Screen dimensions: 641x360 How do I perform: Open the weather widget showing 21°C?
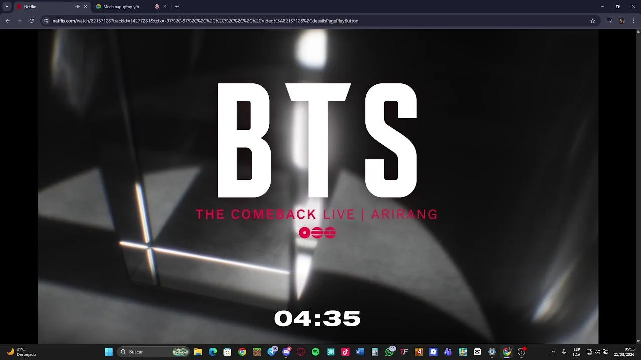(21, 352)
